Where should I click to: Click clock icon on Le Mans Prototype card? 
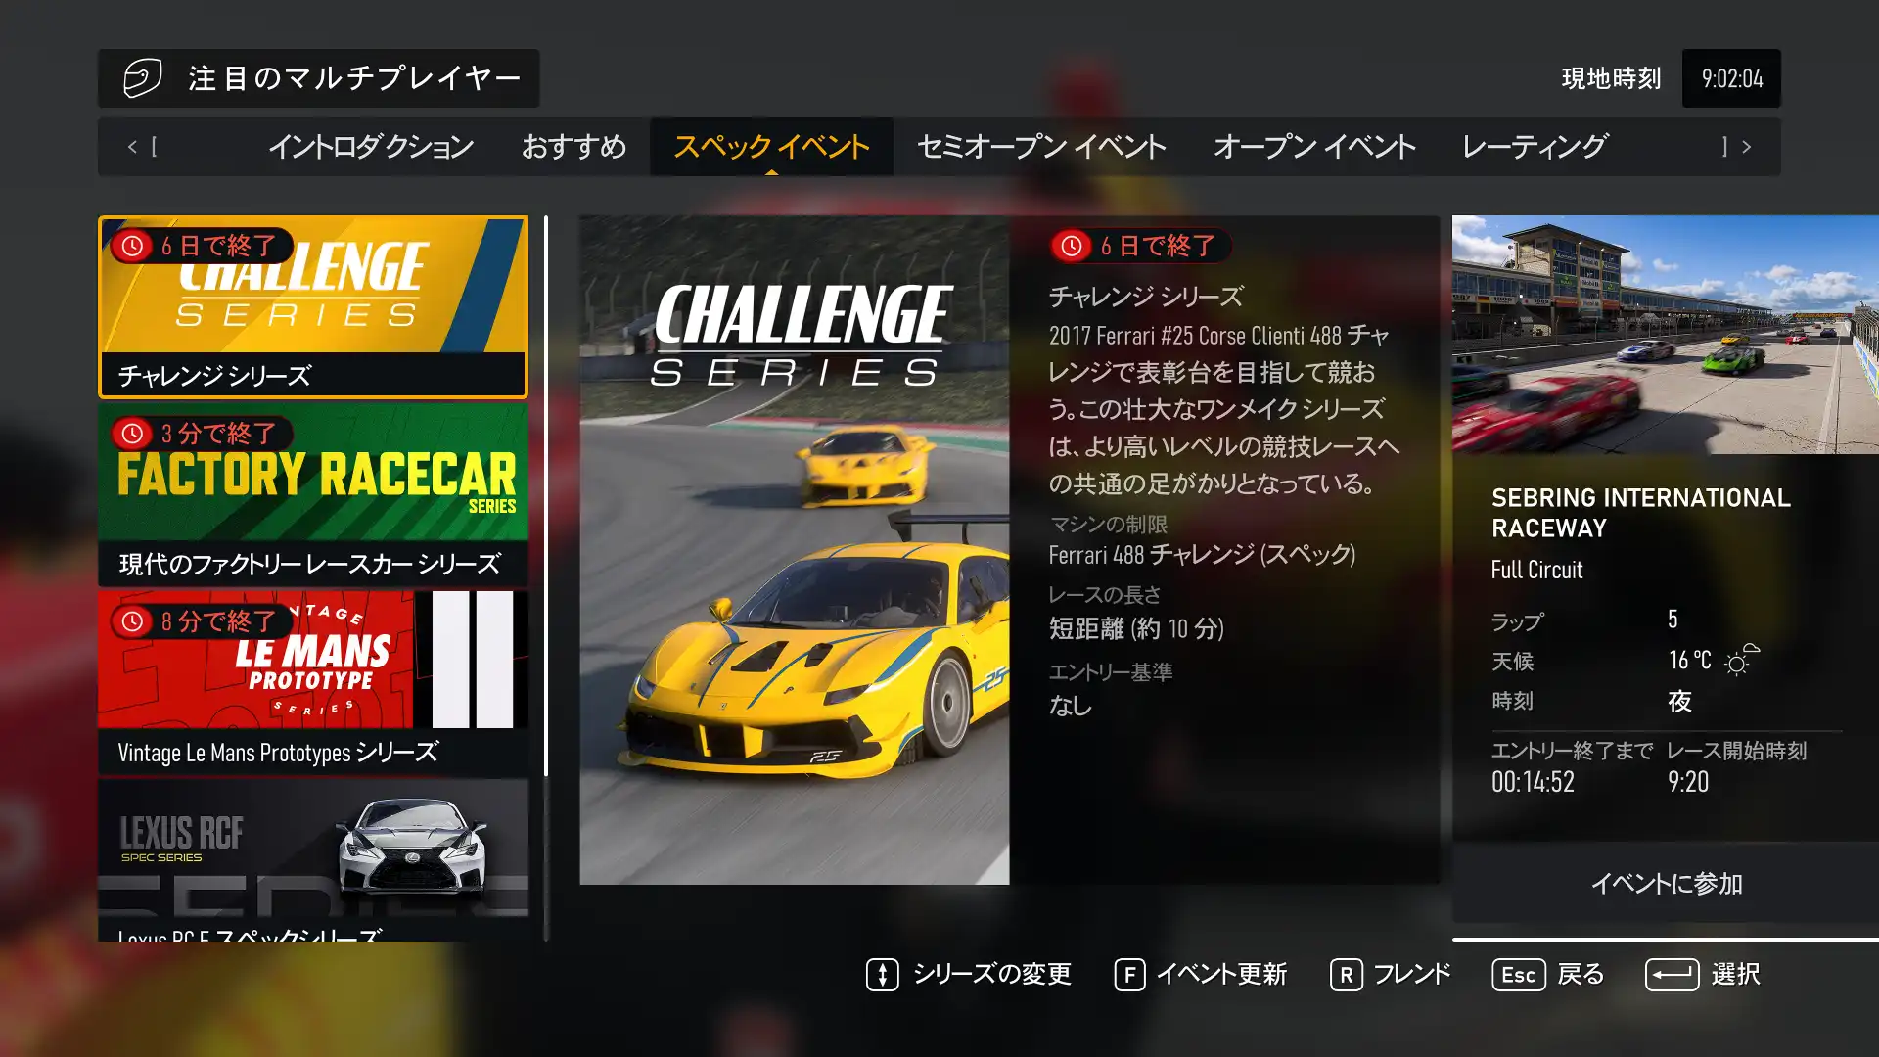(132, 621)
